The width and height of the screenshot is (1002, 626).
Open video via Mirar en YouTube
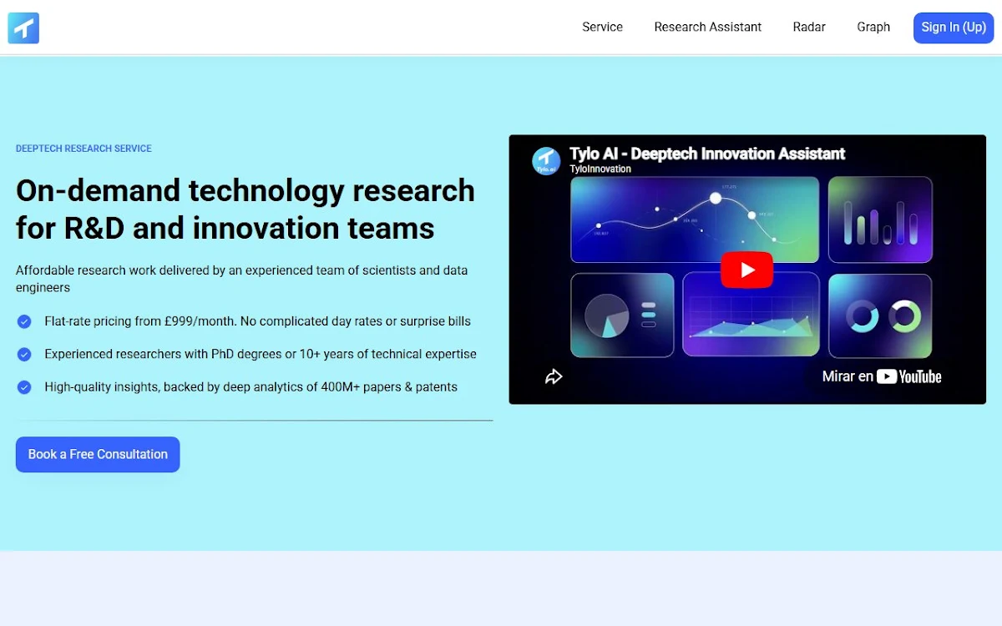click(x=882, y=376)
